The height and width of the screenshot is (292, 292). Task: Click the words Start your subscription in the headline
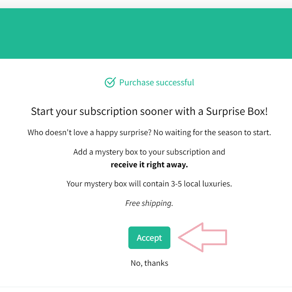tap(84, 112)
